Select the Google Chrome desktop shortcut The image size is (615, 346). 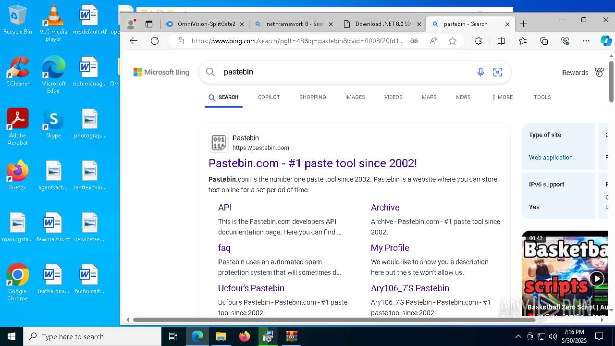pyautogui.click(x=18, y=283)
